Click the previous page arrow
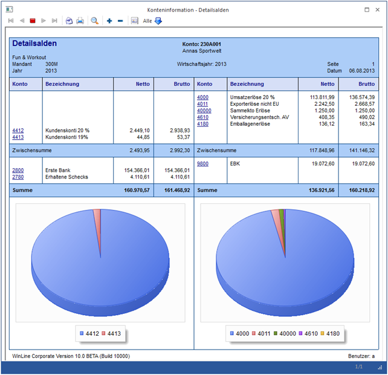 click(x=22, y=21)
